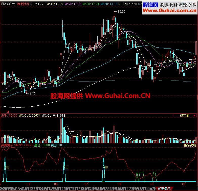Select the MA60: 13.00 label
Image resolution: width=198 pixels, height=191 pixels.
click(x=109, y=4)
